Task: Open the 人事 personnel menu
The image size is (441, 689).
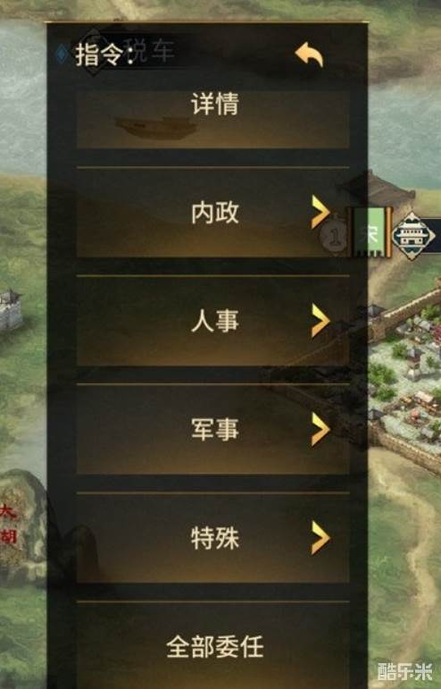Action: point(213,321)
